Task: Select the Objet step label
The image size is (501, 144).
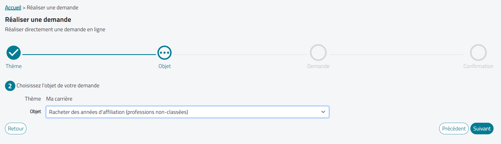Action: click(165, 66)
